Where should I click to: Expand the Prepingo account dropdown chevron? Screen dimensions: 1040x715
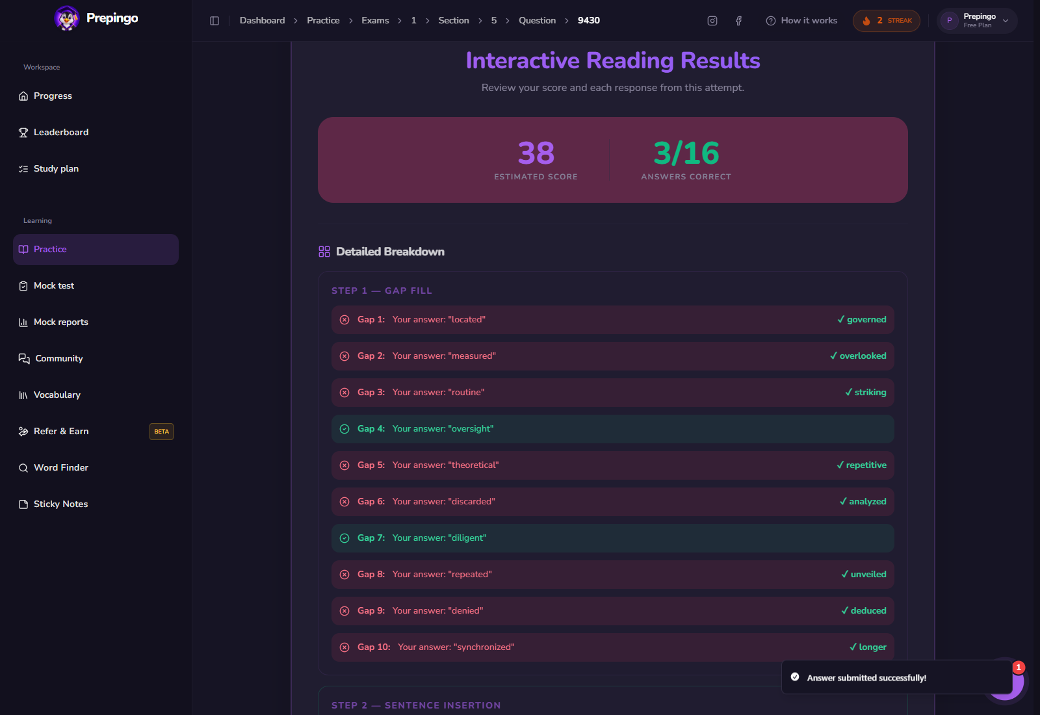1006,21
